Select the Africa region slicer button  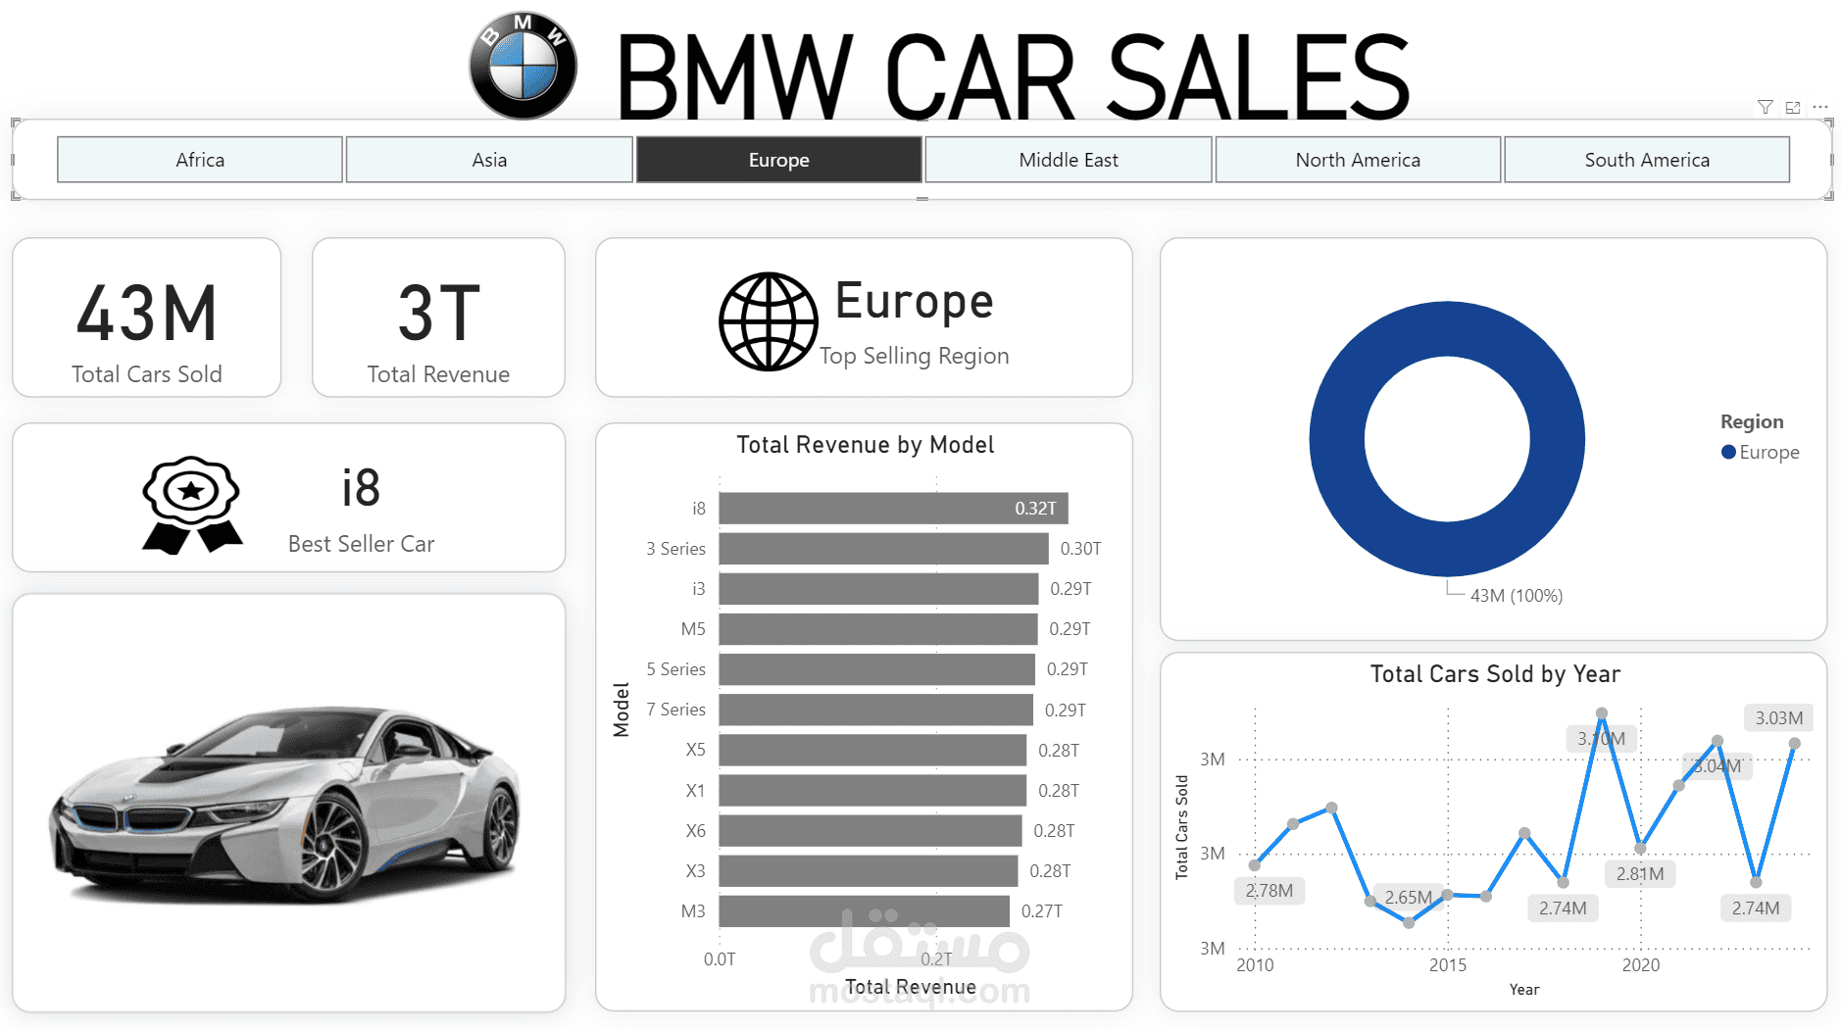tap(200, 160)
